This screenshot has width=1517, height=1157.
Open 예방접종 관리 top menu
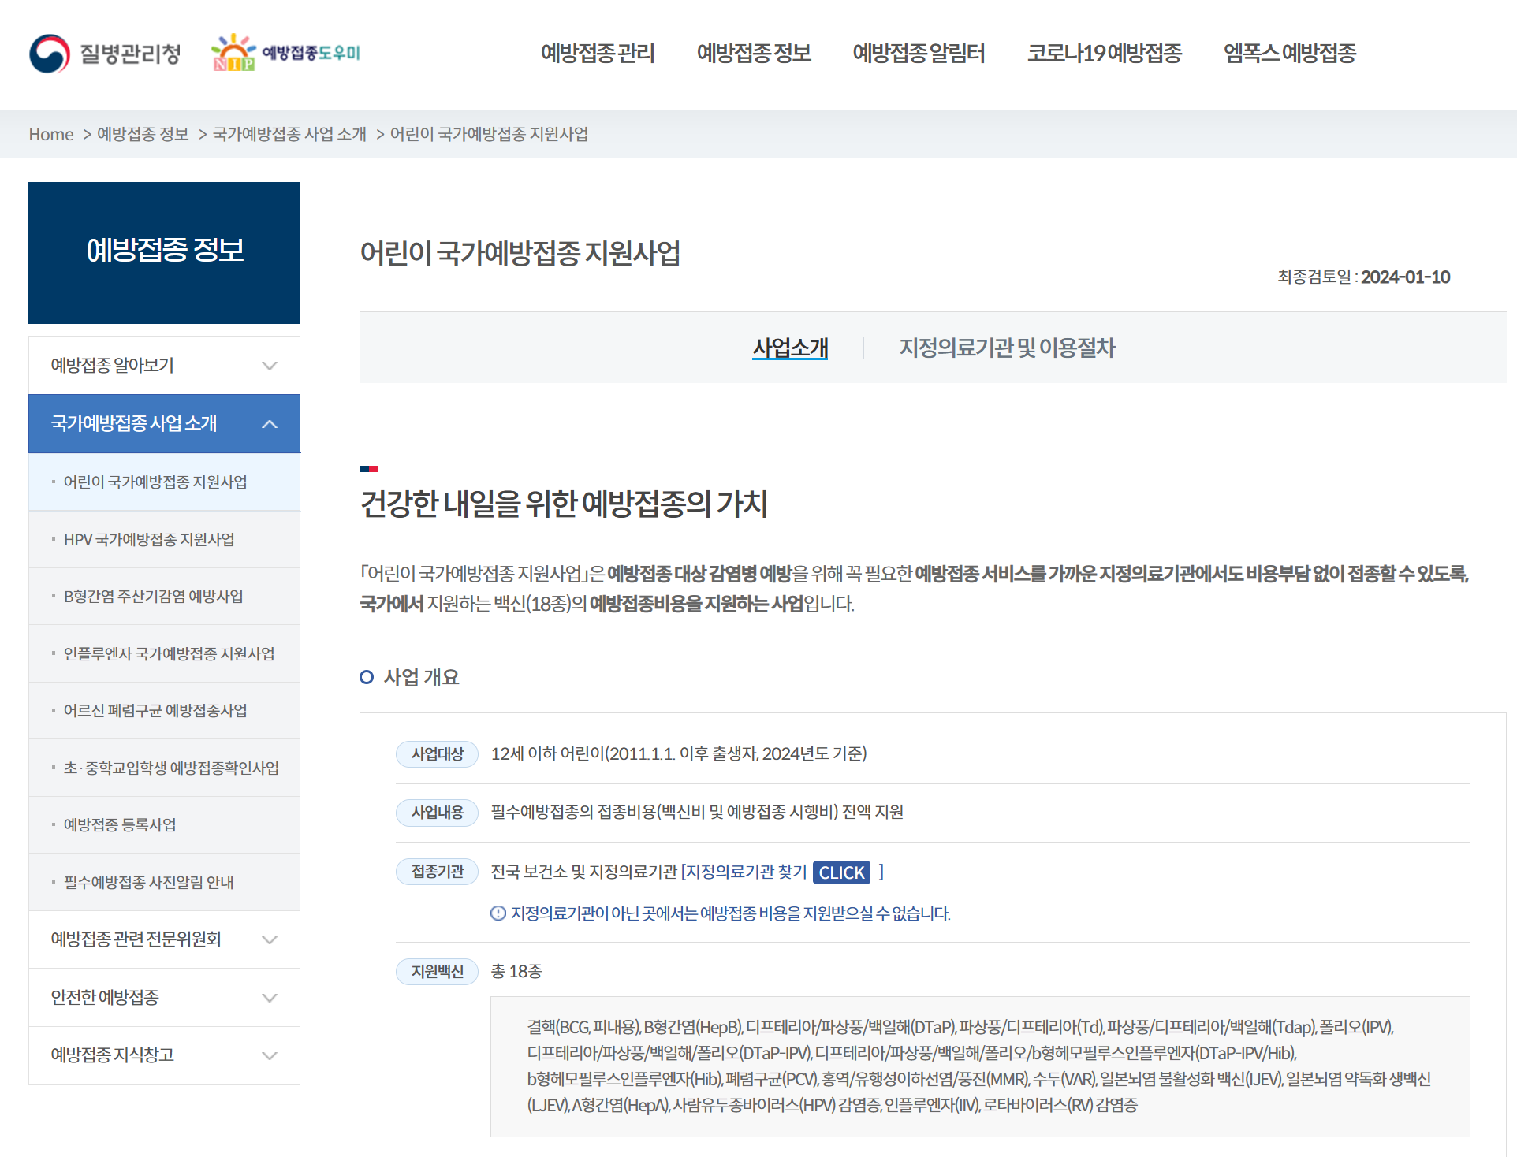(598, 53)
